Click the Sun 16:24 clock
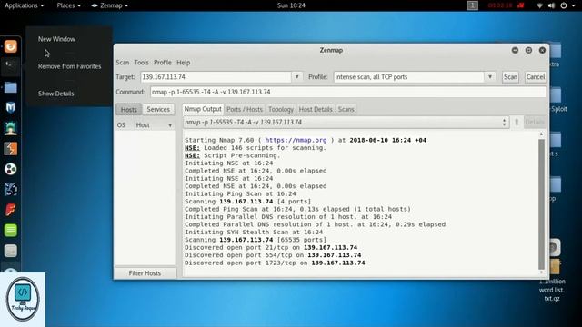The height and width of the screenshot is (327, 582). tap(291, 5)
